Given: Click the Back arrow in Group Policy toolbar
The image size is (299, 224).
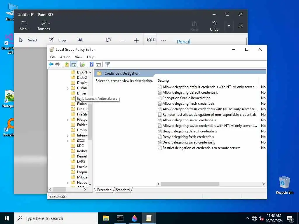Looking at the screenshot, I should tap(51, 64).
